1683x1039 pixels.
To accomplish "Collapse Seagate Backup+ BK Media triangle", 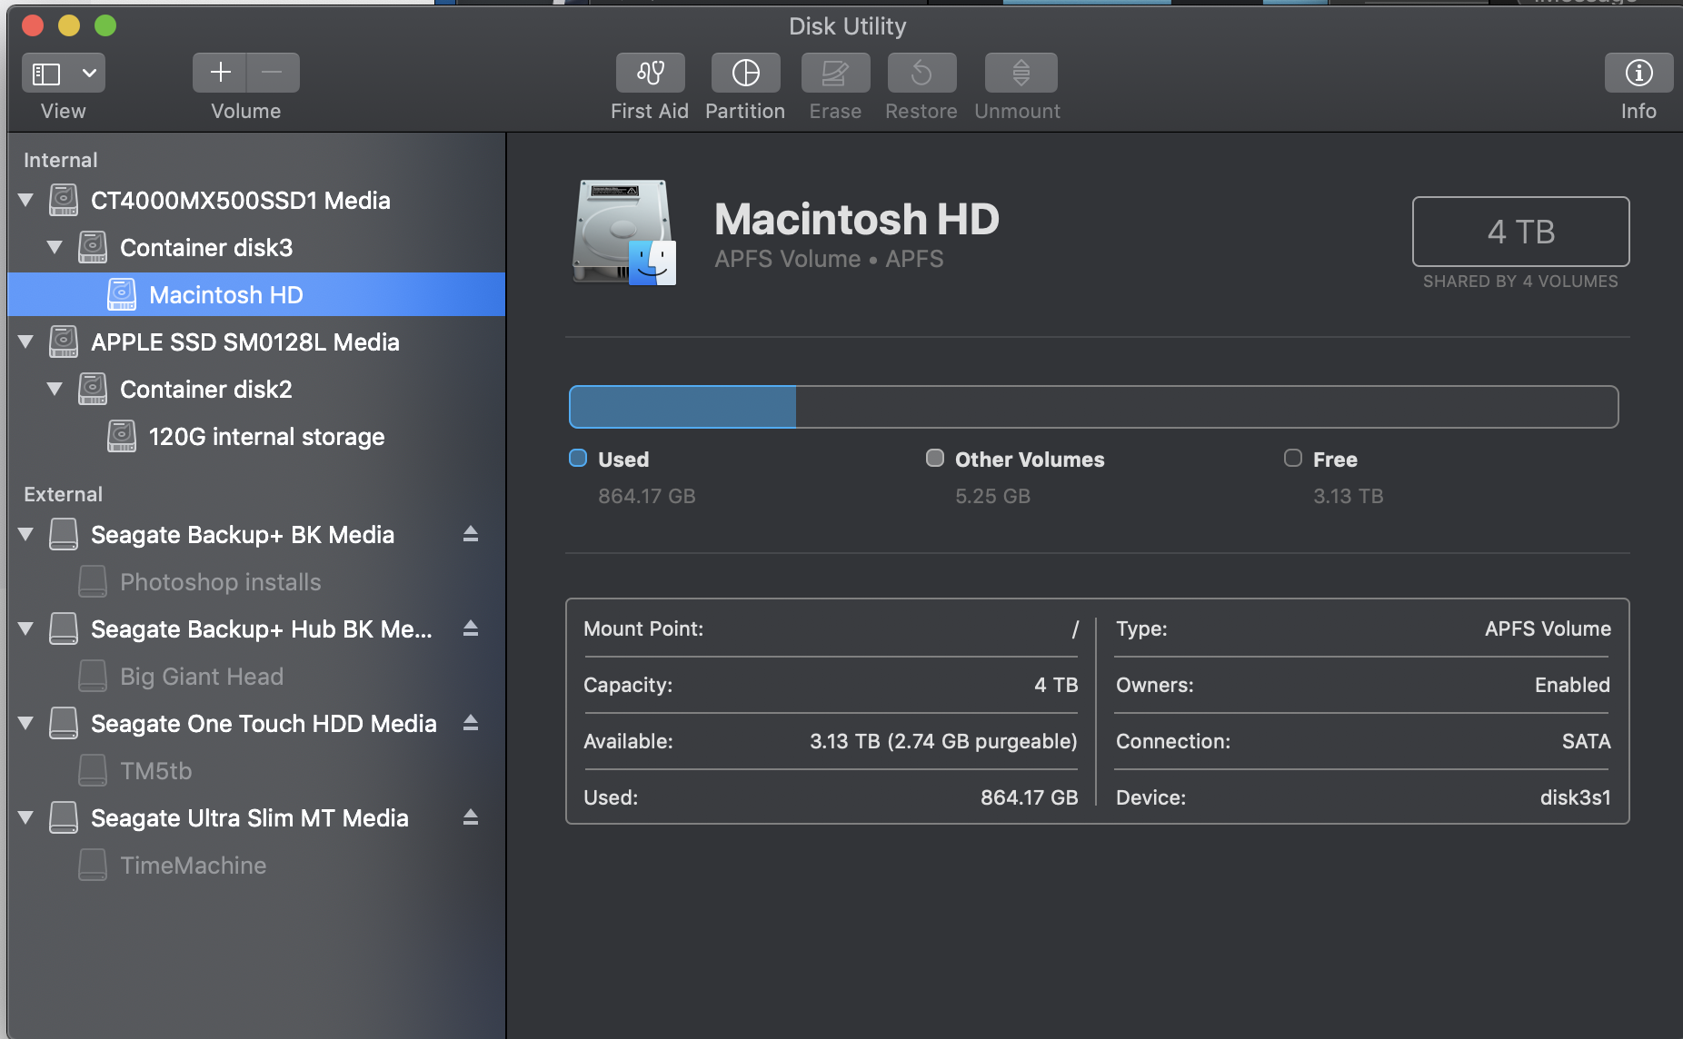I will 26,534.
